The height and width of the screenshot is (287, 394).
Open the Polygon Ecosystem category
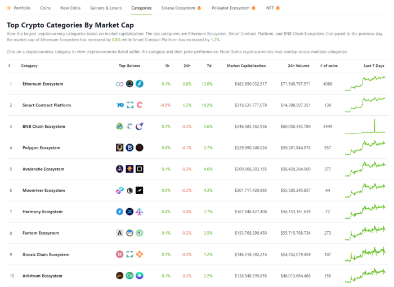tap(42, 148)
